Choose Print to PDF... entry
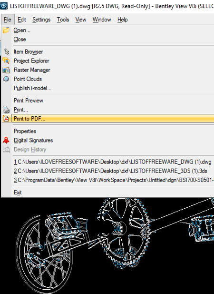Image resolution: width=214 pixels, height=294 pixels. click(108, 119)
